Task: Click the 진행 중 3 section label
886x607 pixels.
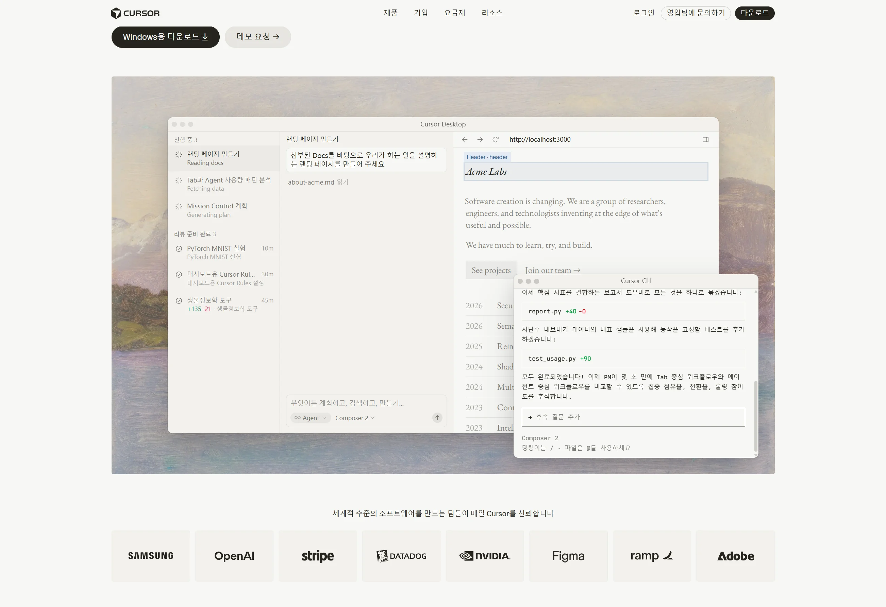Action: [186, 140]
